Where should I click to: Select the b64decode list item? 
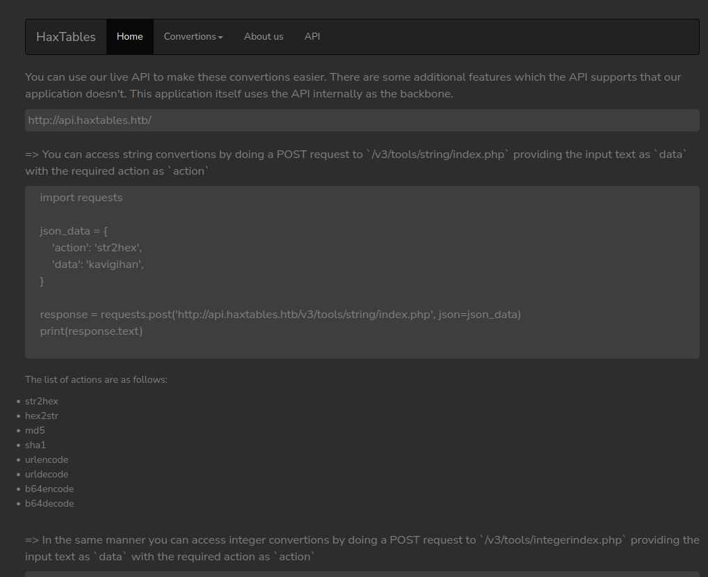(49, 503)
